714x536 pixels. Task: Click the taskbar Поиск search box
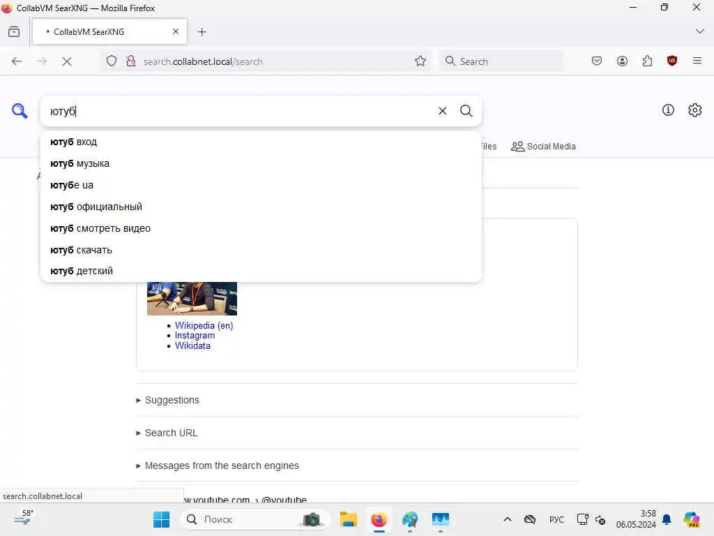tap(255, 519)
